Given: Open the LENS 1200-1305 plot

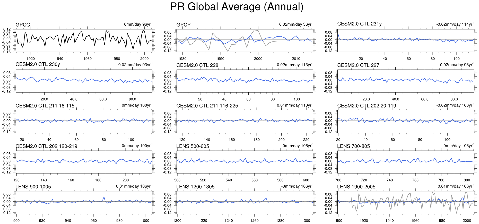Looking at the screenshot, I should [x=245, y=202].
